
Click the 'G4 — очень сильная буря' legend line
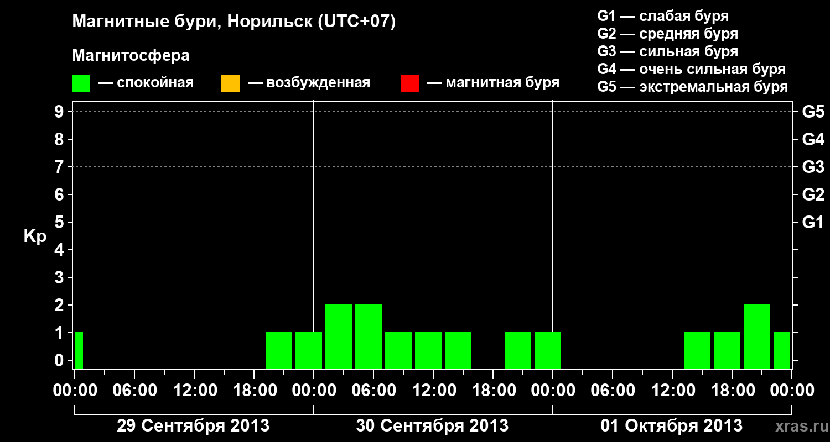tap(692, 69)
